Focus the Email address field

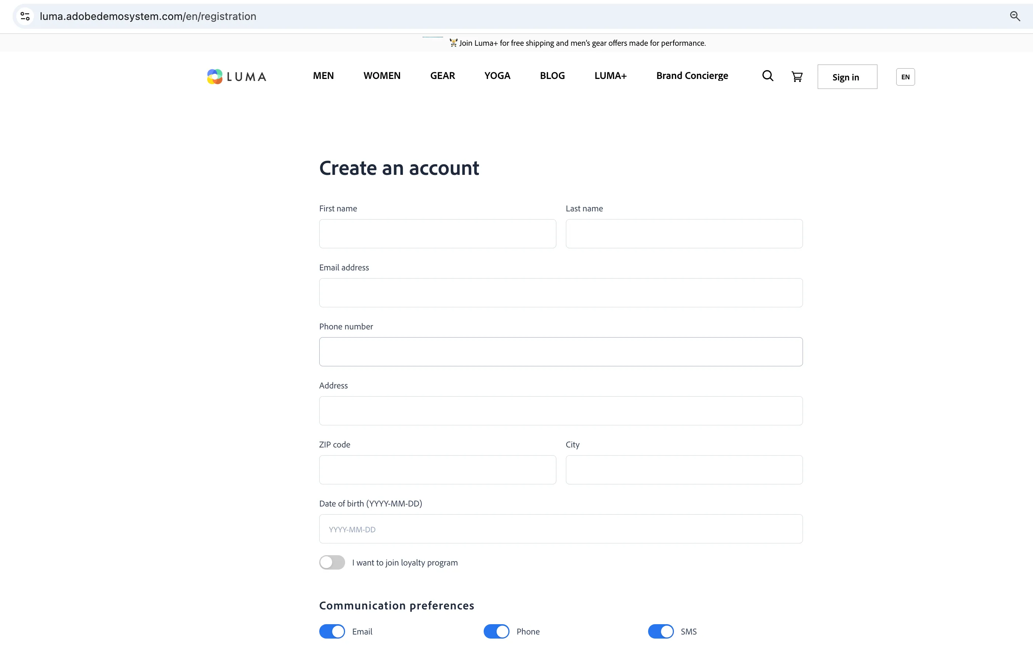tap(561, 293)
